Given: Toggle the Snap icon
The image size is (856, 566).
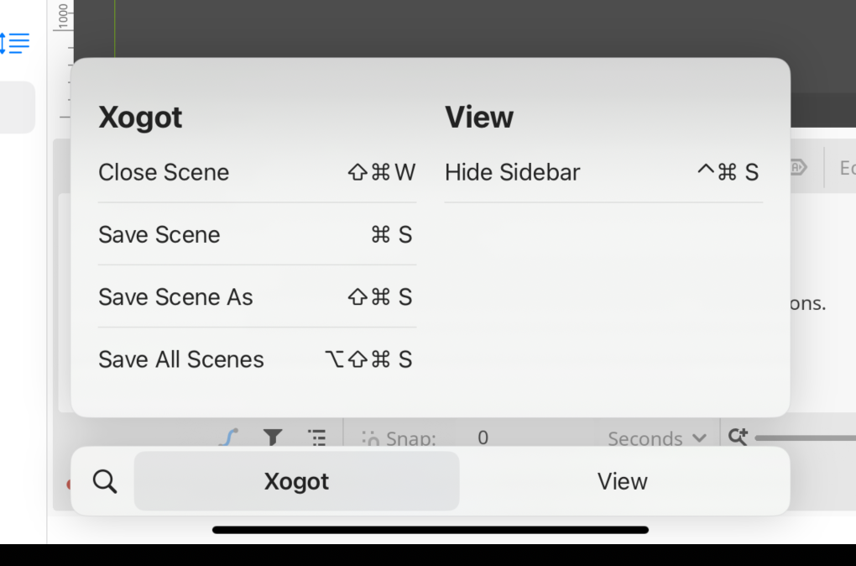Looking at the screenshot, I should [371, 438].
